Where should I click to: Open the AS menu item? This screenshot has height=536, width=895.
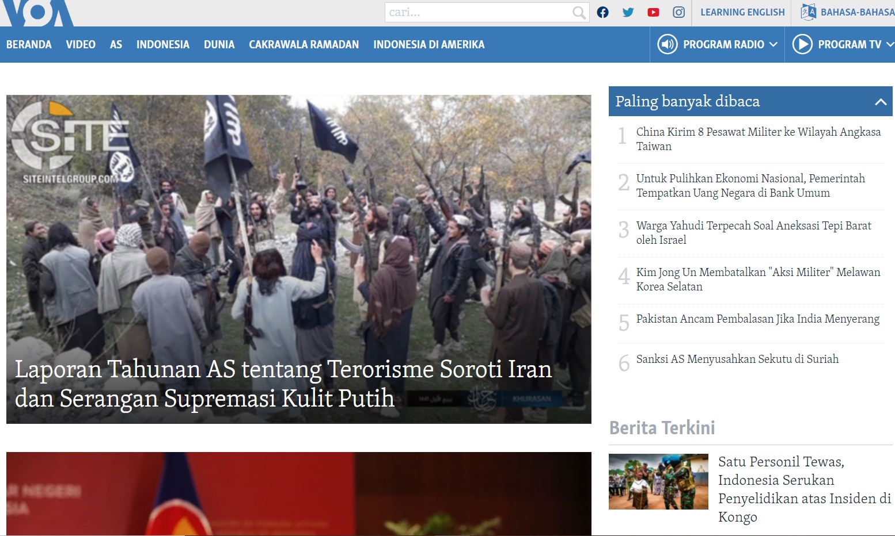(x=116, y=44)
